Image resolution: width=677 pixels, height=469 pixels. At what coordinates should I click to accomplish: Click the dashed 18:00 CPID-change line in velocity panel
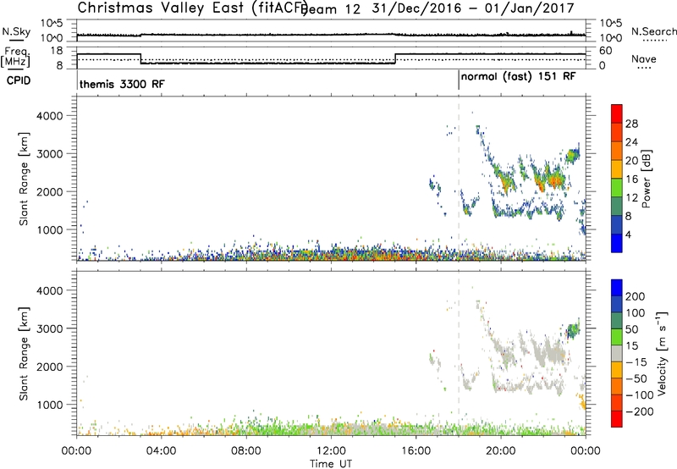click(459, 352)
